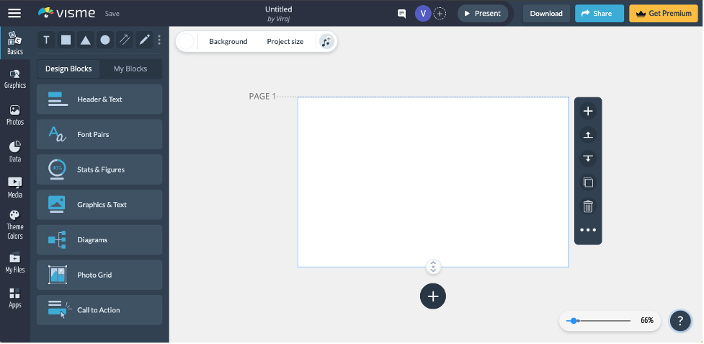Expand Call to Action blocks
The image size is (704, 344).
click(x=99, y=310)
